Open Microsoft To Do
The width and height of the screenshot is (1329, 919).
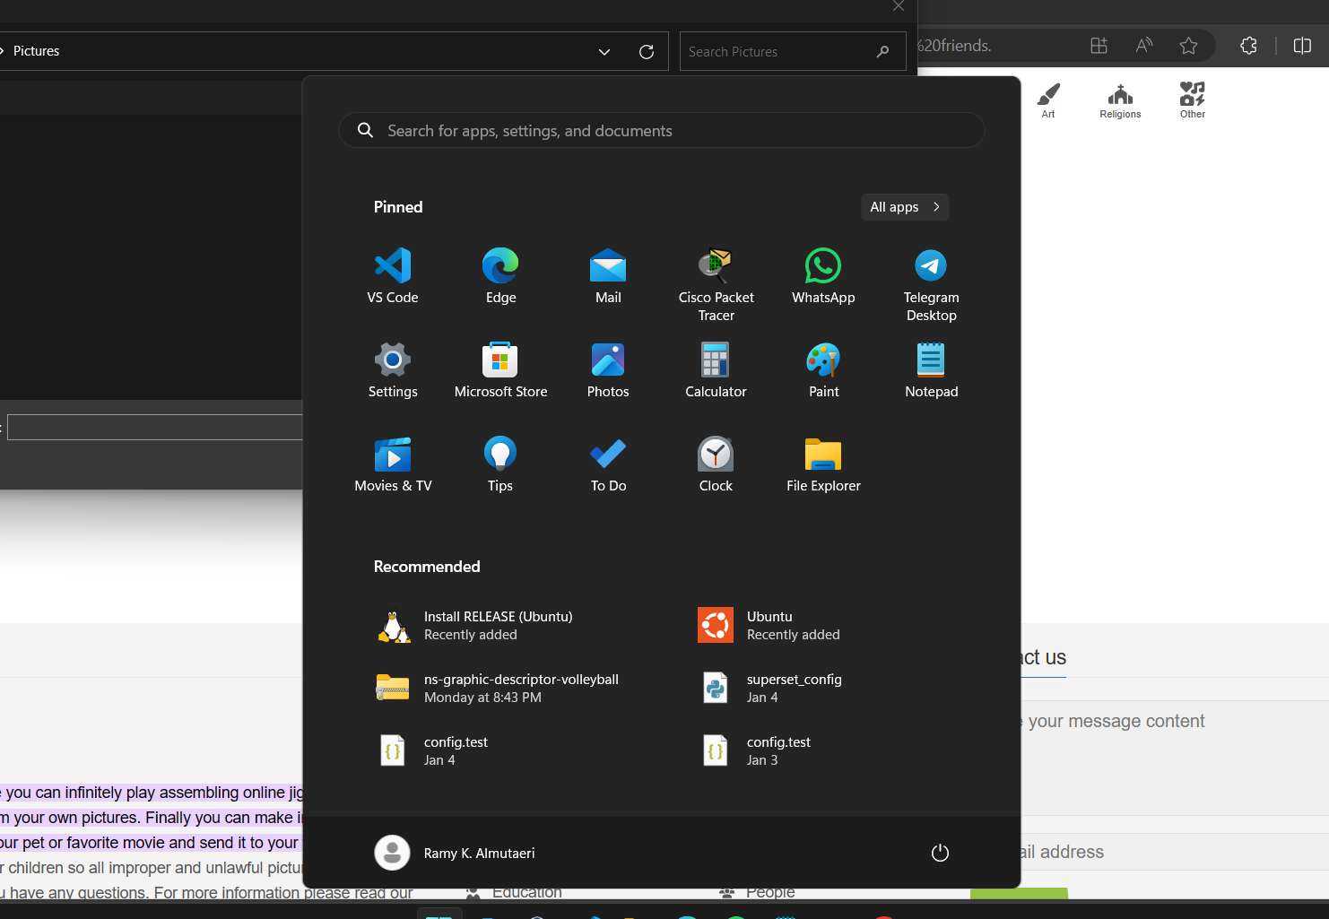coord(608,464)
